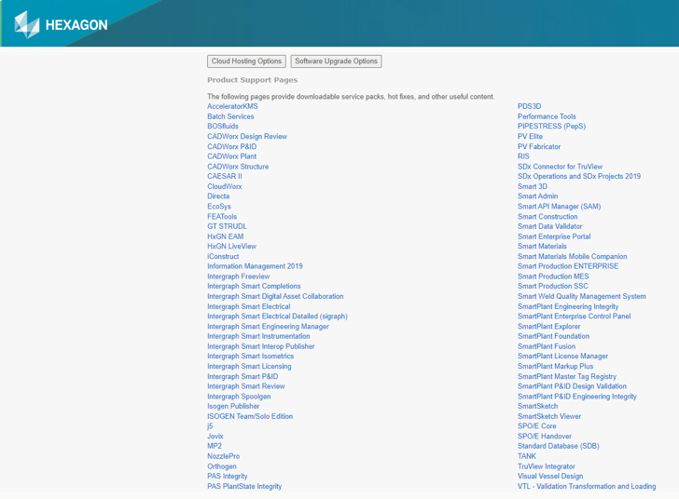Open NozzlePro link
The width and height of the screenshot is (679, 499).
pyautogui.click(x=223, y=456)
